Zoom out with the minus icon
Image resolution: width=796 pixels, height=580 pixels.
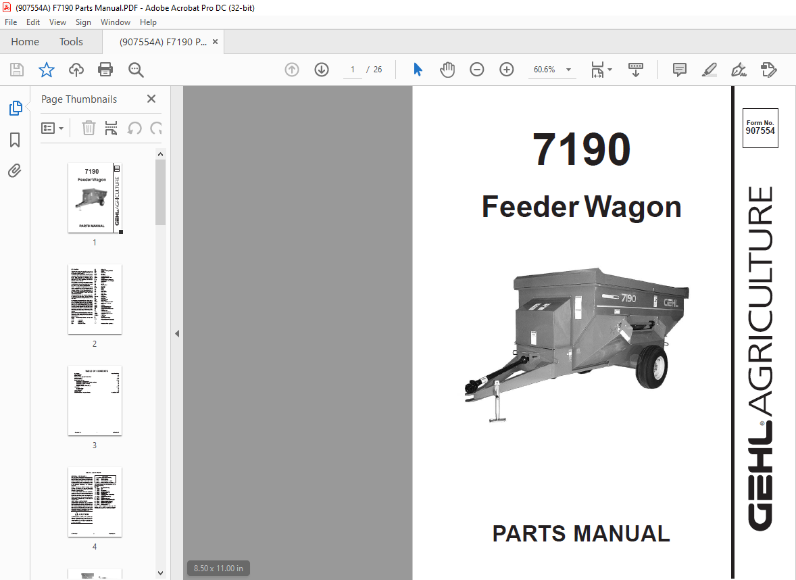tap(476, 70)
